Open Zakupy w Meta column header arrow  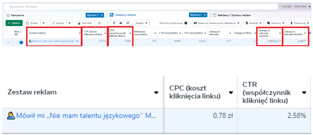coord(256,33)
